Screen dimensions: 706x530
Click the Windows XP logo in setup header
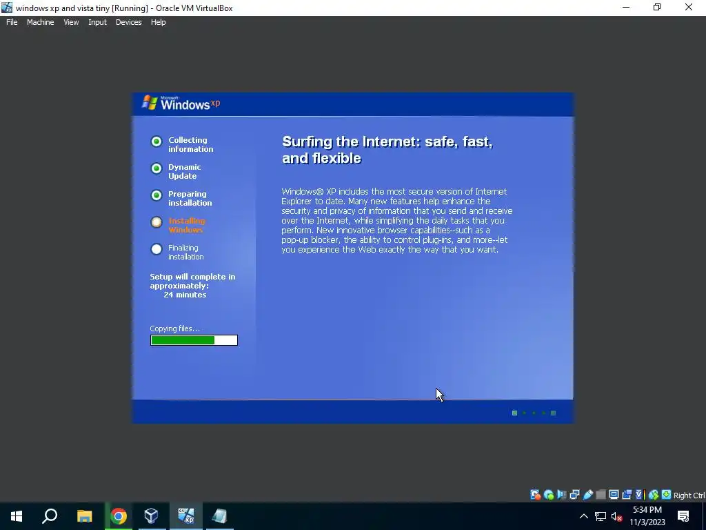click(181, 104)
